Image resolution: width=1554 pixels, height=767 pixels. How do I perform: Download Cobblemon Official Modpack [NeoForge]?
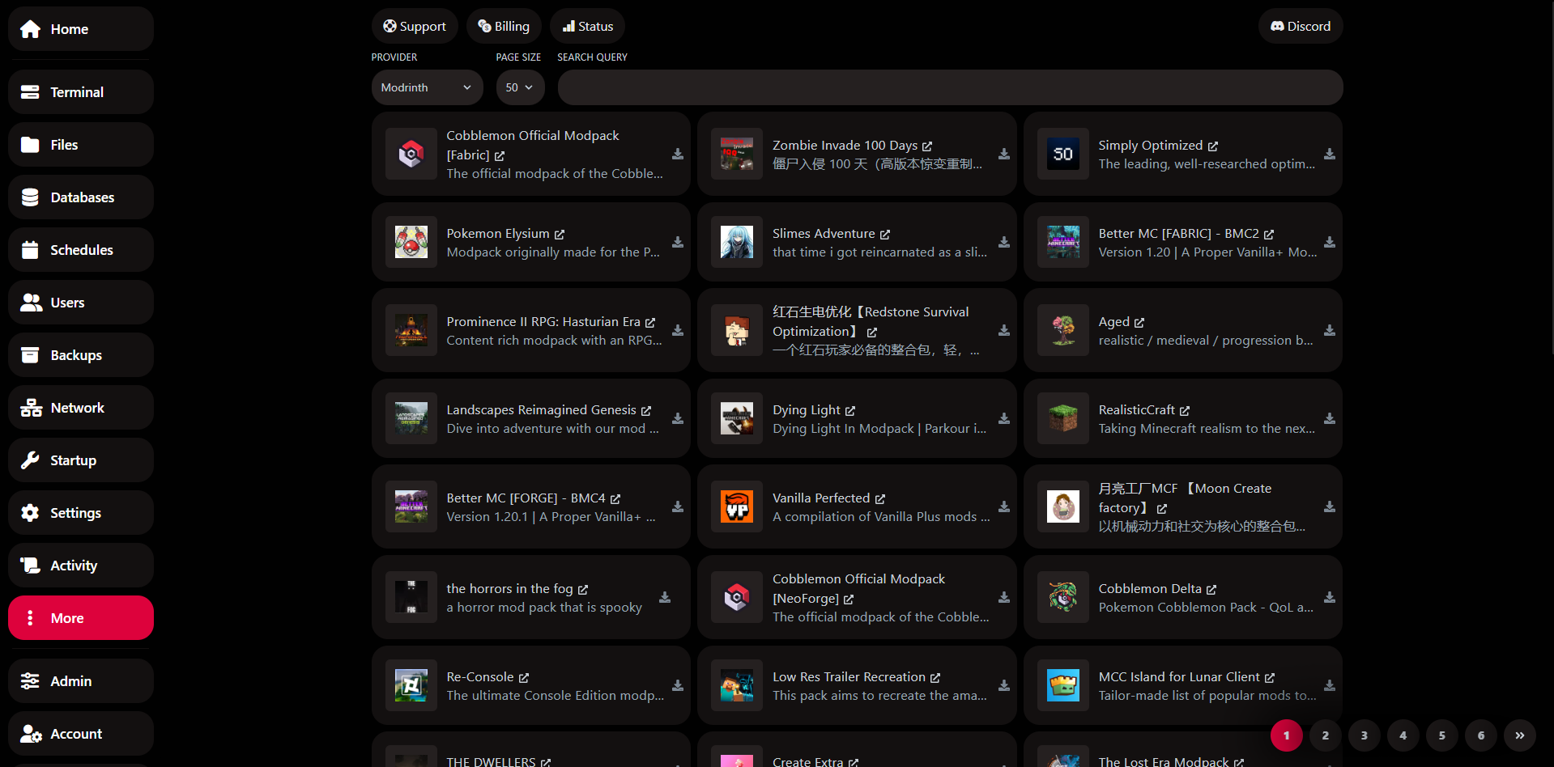1003,597
